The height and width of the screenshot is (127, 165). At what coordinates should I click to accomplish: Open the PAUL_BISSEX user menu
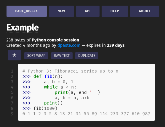(27, 11)
